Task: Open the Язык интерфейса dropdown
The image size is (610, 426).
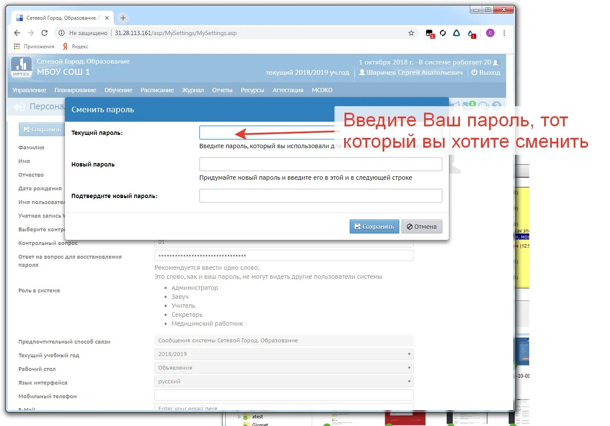Action: click(284, 382)
